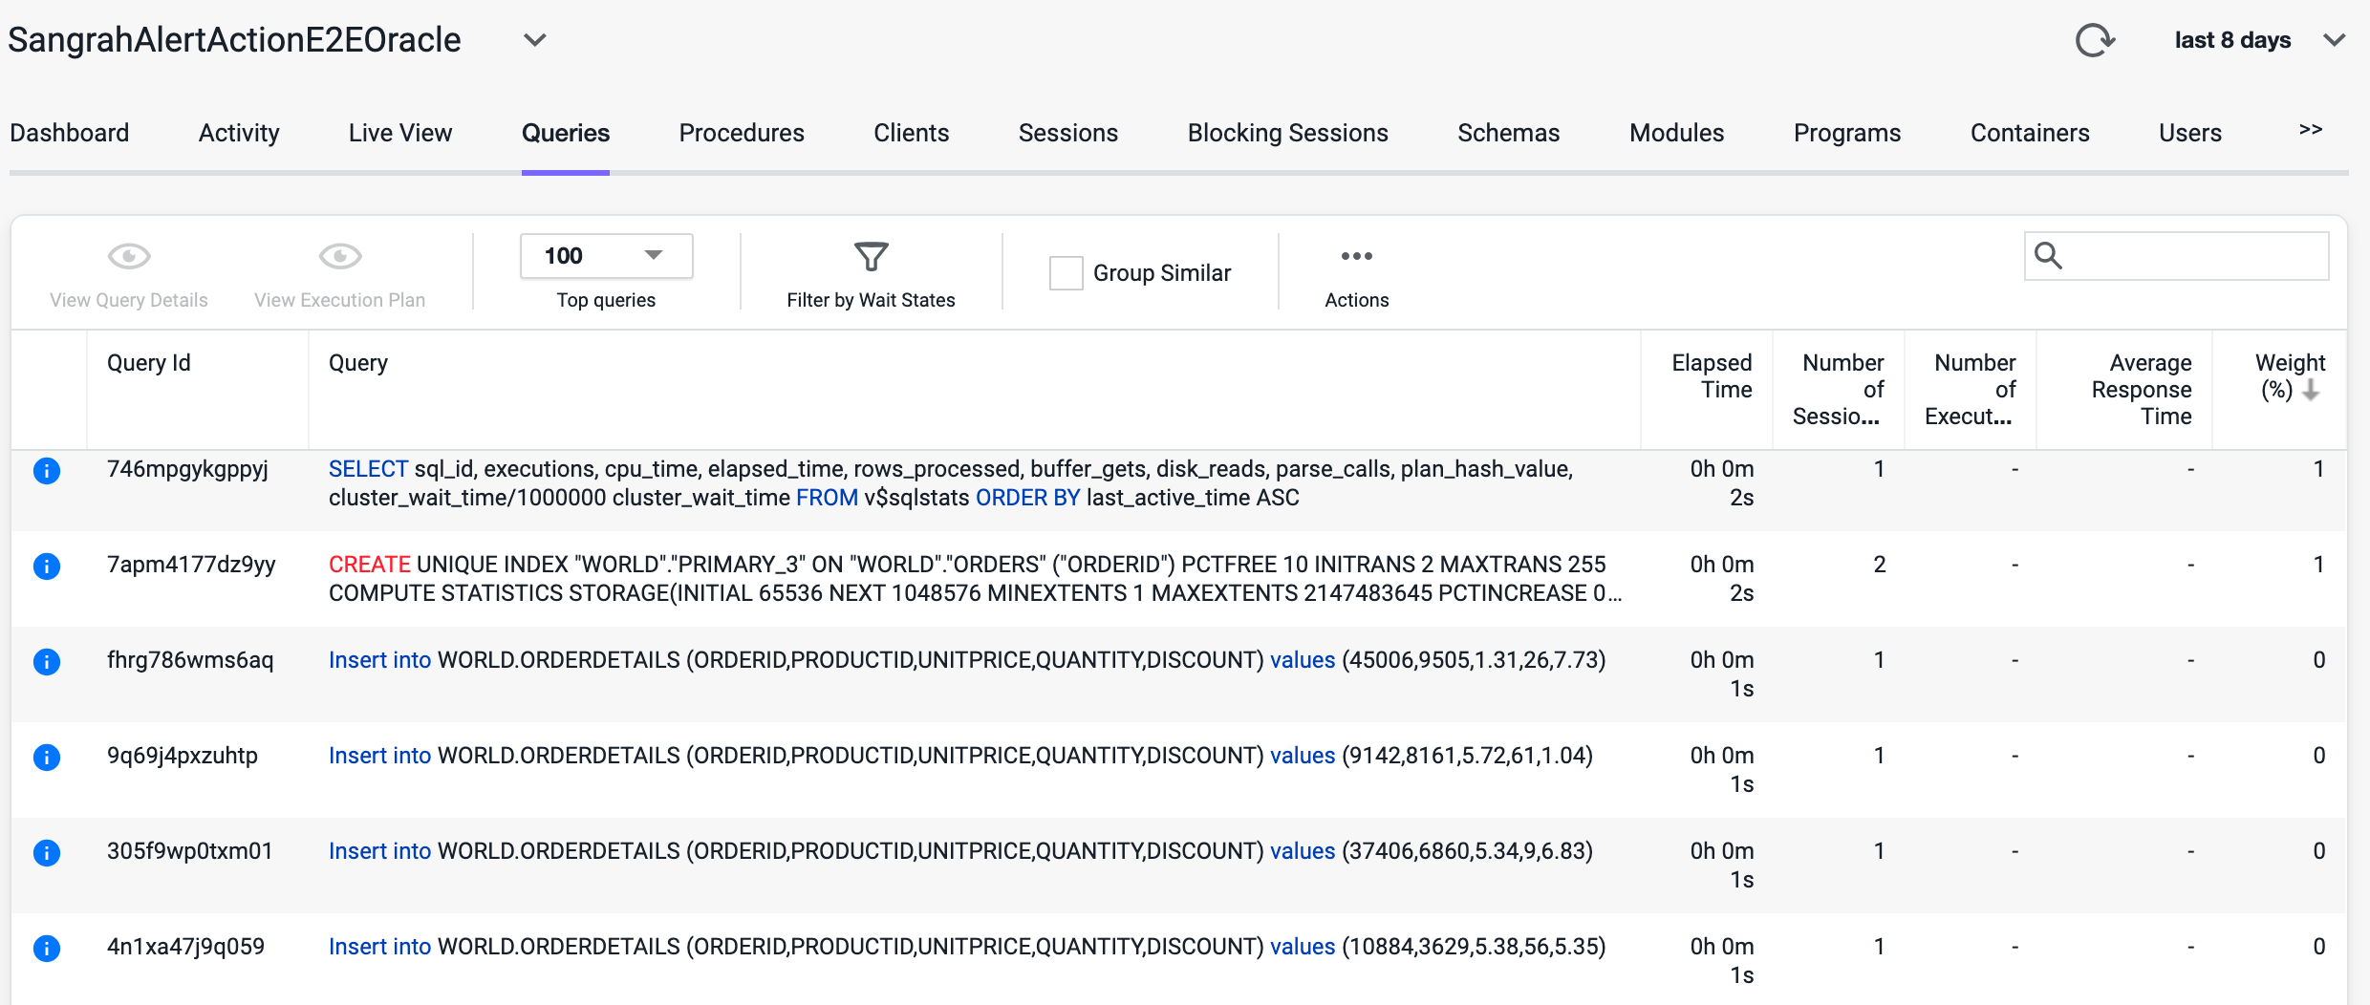This screenshot has width=2370, height=1005.
Task: Sort by the Query Id column header
Action: (x=149, y=363)
